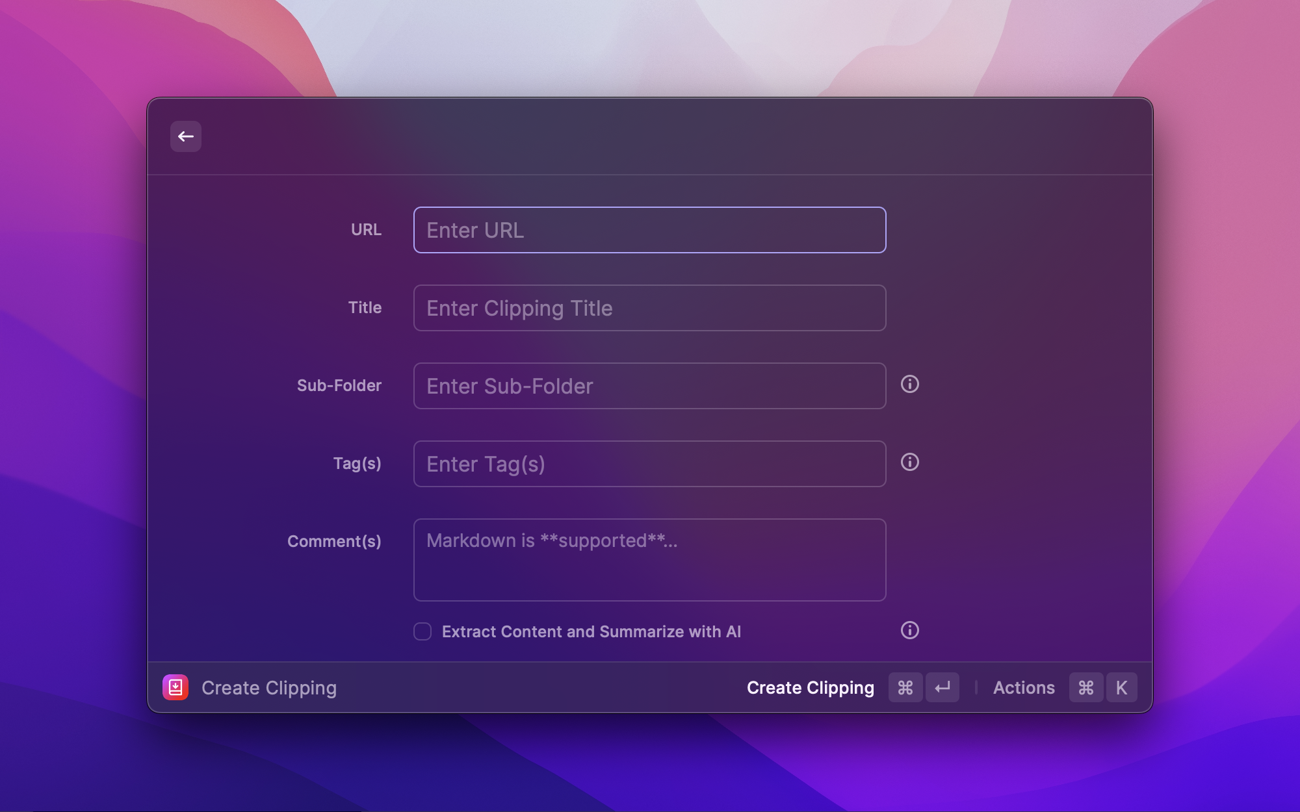Viewport: 1300px width, 812px height.
Task: Toggle the AI summarization checkbox off
Action: 423,631
